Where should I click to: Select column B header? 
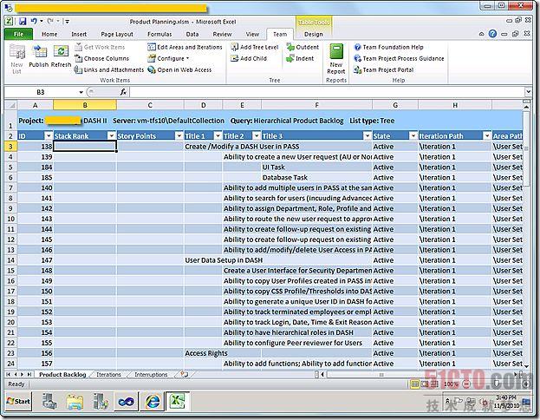85,105
